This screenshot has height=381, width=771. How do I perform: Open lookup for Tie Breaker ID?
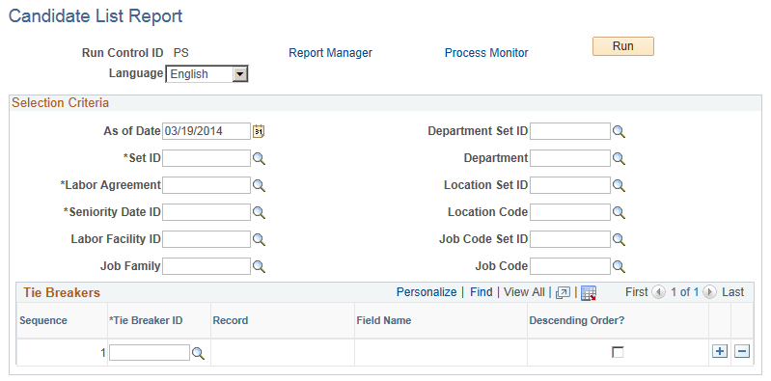[x=198, y=353]
